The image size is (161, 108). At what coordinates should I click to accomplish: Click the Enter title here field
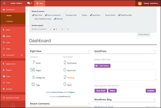125,60
